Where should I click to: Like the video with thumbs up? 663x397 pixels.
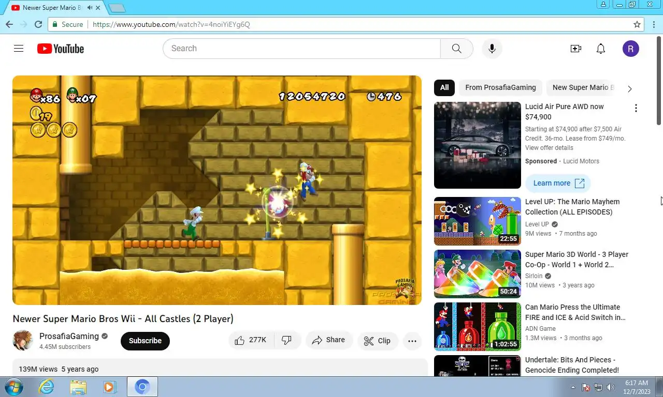(x=251, y=340)
